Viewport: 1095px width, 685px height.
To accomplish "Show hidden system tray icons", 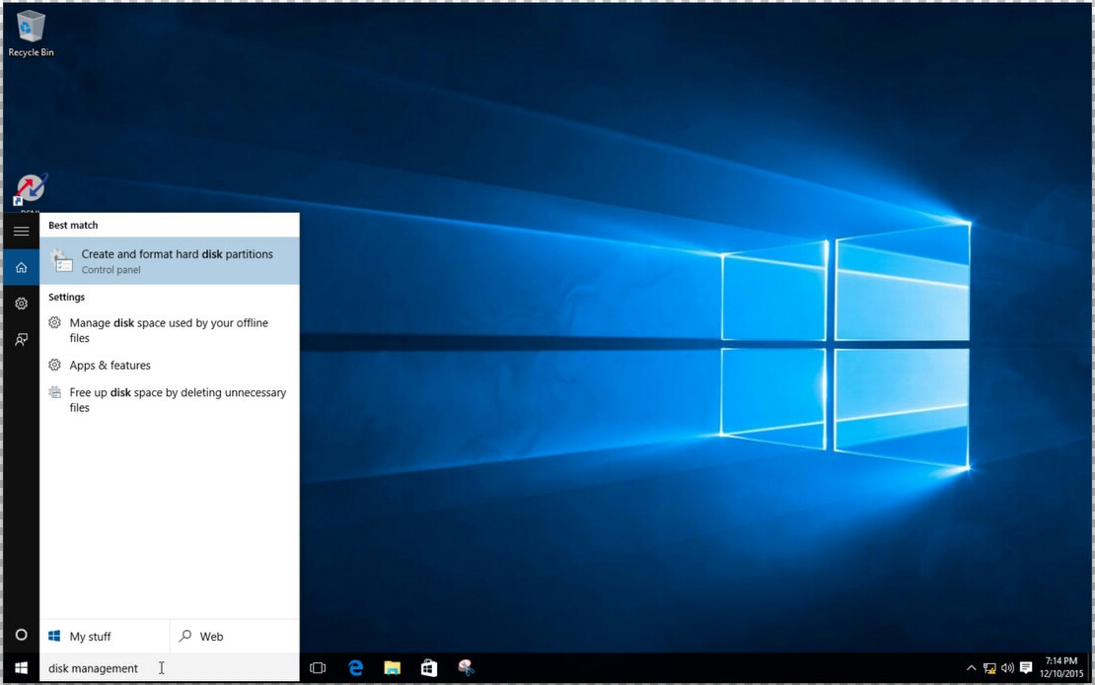I will pyautogui.click(x=971, y=668).
